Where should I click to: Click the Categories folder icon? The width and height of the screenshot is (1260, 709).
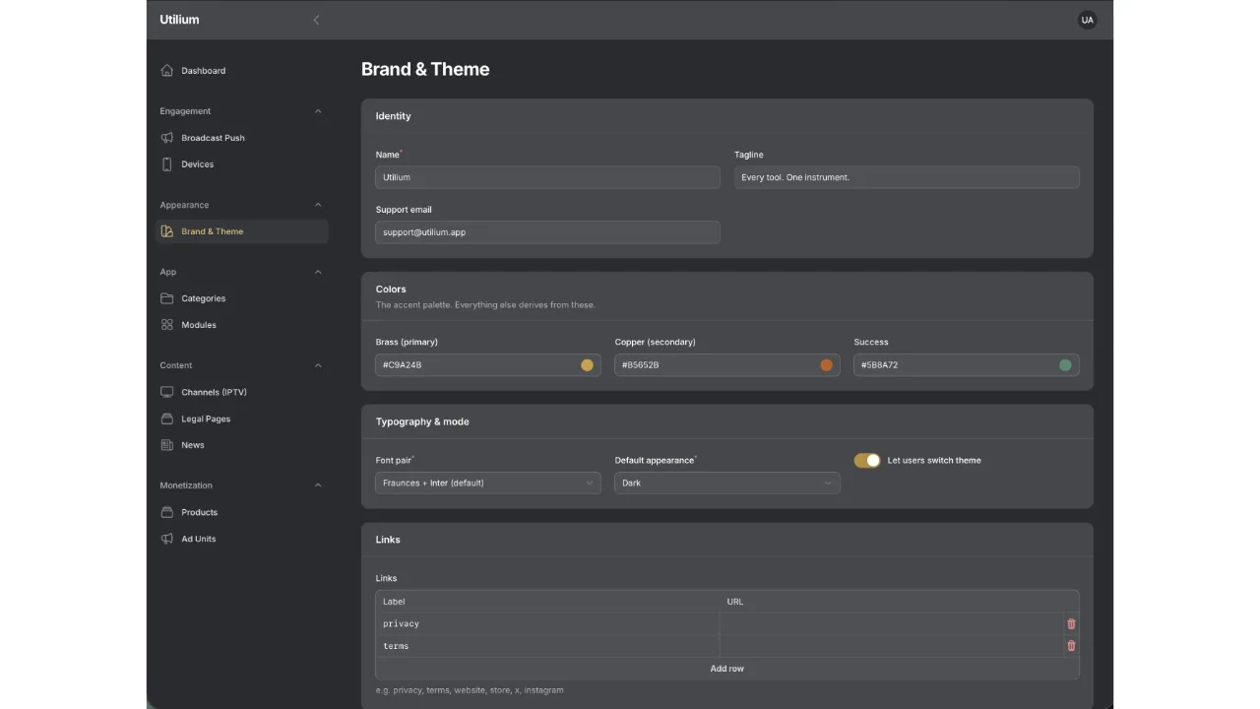166,298
